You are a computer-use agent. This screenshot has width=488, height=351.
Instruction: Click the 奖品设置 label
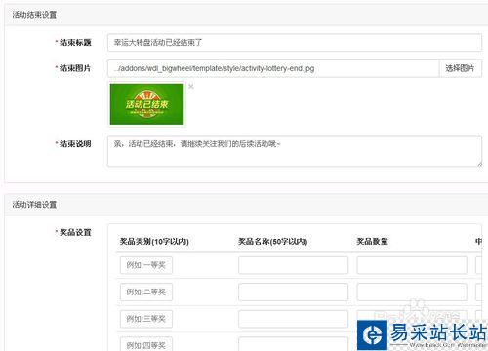[x=75, y=232]
